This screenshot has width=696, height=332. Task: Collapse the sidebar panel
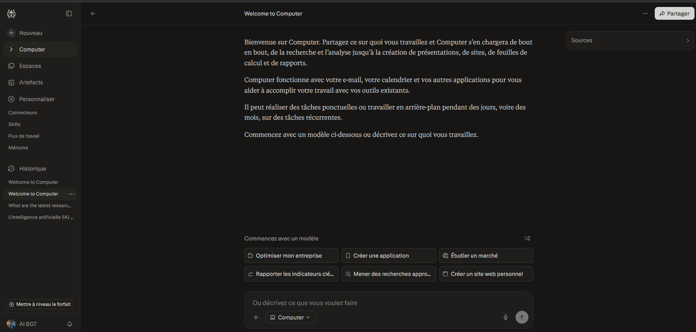click(69, 14)
